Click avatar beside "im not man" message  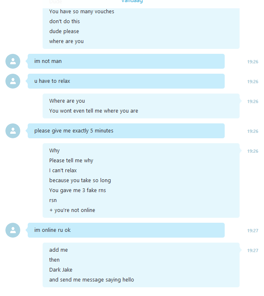click(13, 61)
